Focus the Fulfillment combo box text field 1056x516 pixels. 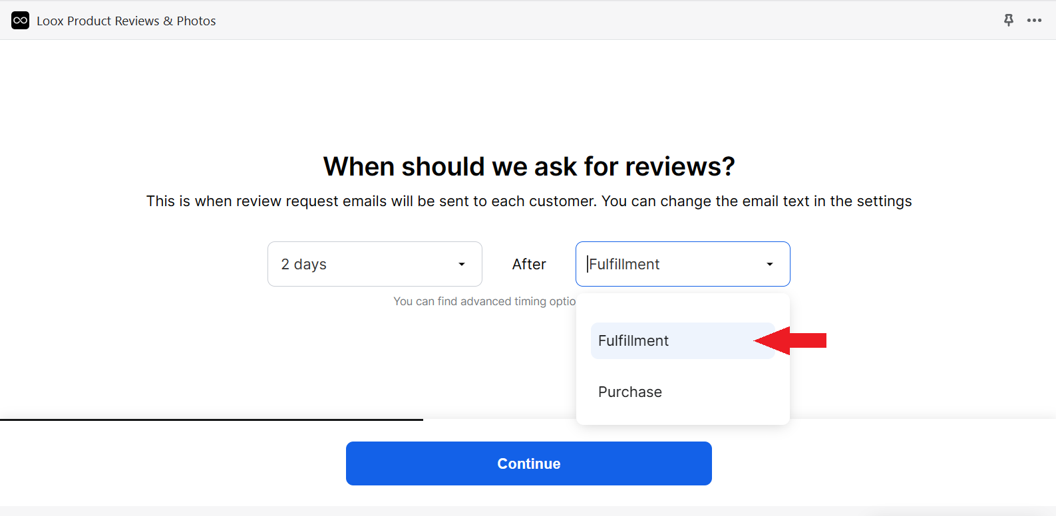[x=671, y=264]
